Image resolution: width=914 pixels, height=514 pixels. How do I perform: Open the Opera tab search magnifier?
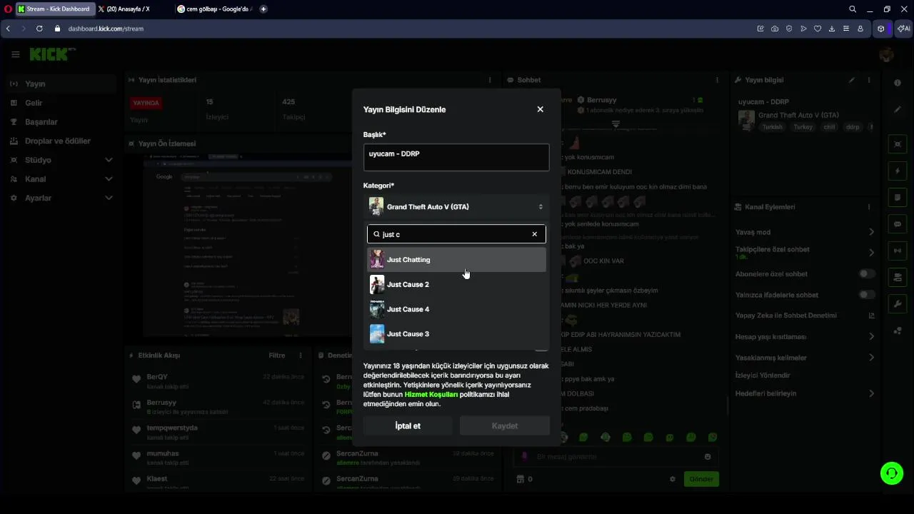853,9
